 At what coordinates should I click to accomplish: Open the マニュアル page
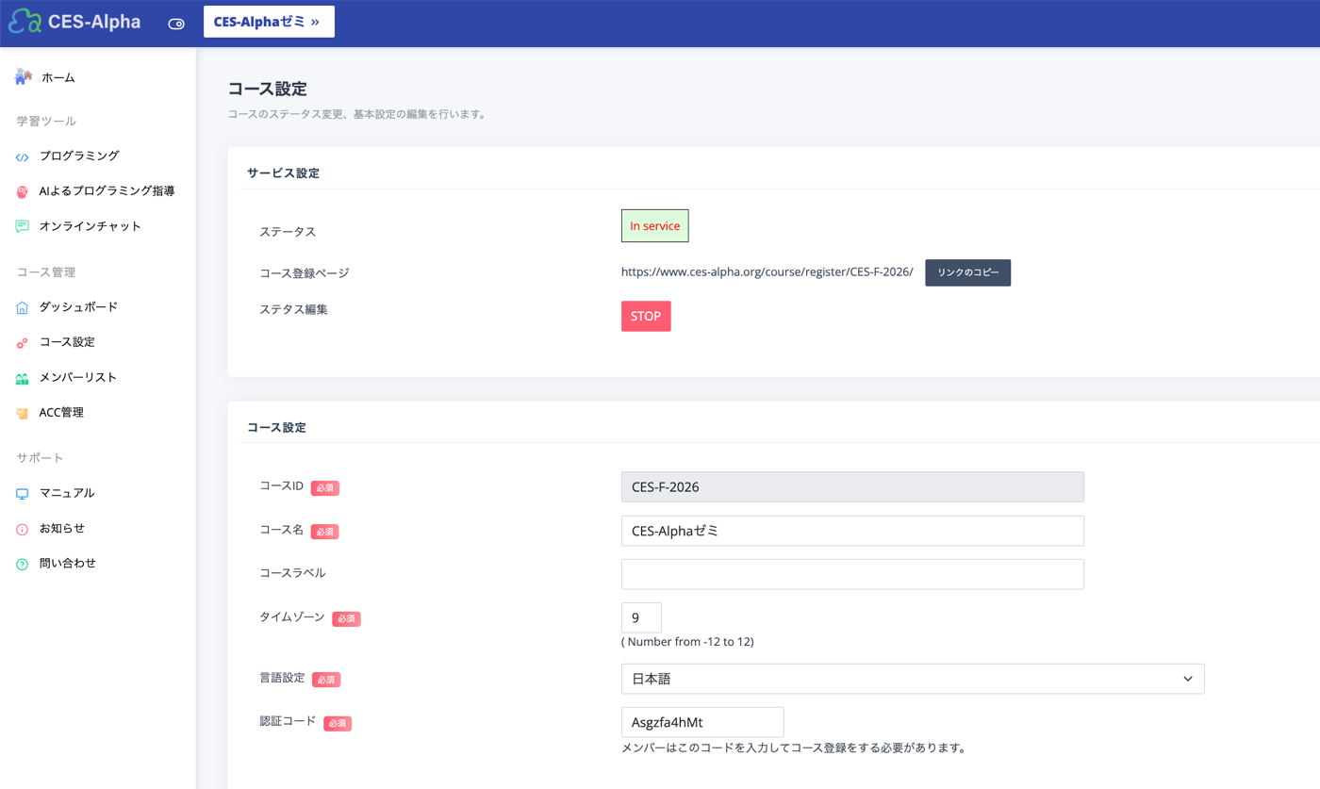67,493
